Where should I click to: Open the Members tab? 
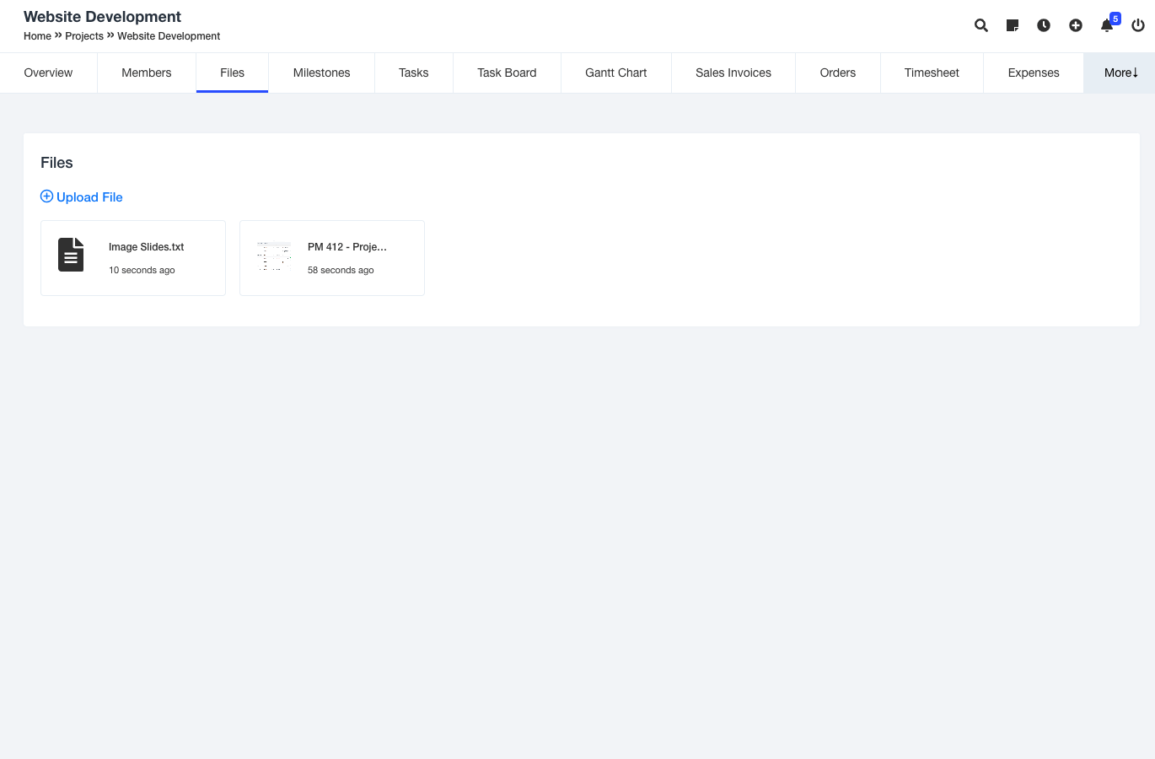[x=146, y=73]
